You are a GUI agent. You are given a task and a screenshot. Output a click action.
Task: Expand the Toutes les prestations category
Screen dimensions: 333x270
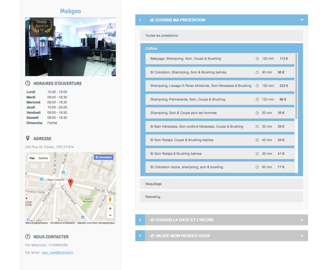pyautogui.click(x=221, y=35)
